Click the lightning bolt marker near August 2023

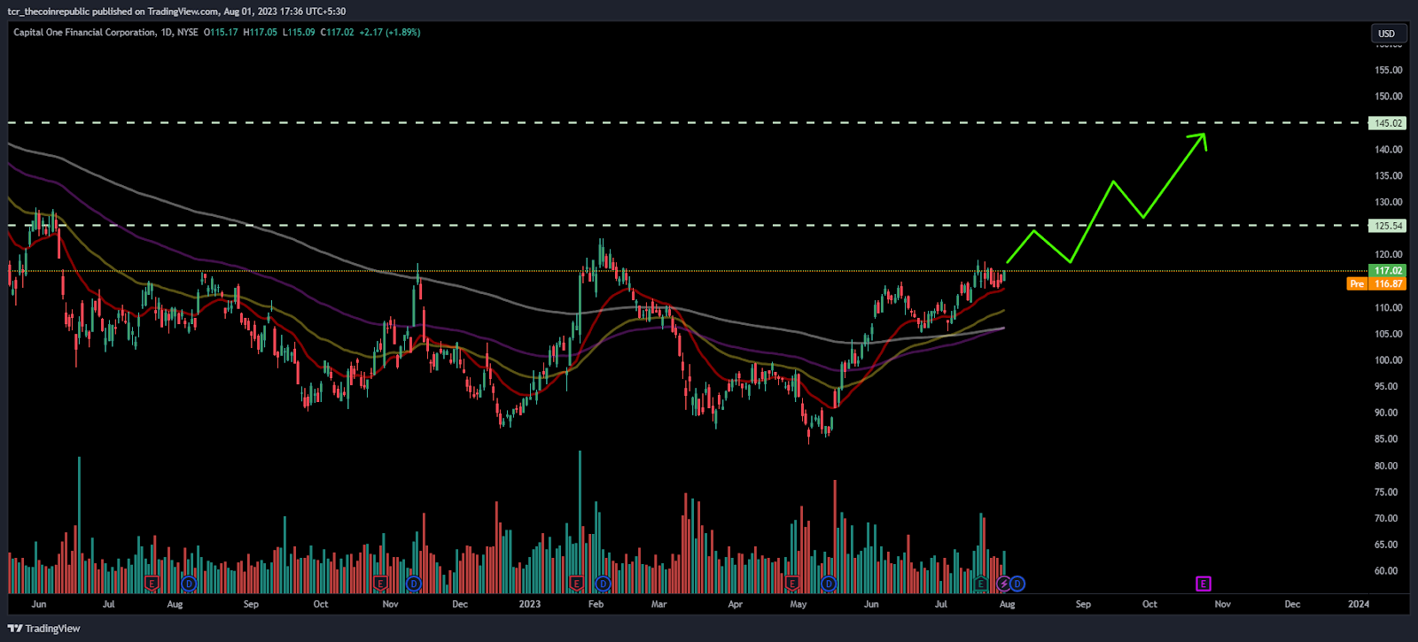coord(1004,584)
